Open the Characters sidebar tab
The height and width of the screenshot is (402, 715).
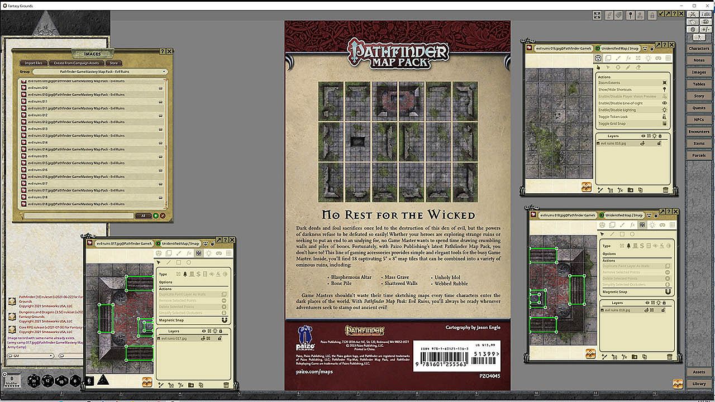699,49
